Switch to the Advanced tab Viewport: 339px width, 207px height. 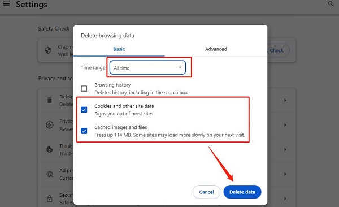[216, 49]
